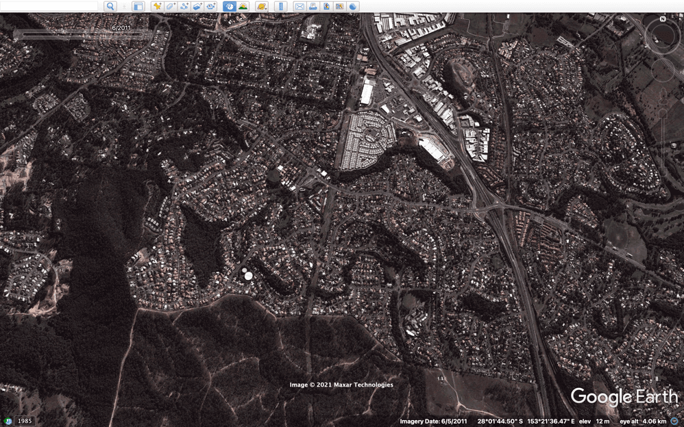Image resolution: width=684 pixels, height=427 pixels.
Task: View this location in Google Maps
Action: (x=339, y=6)
